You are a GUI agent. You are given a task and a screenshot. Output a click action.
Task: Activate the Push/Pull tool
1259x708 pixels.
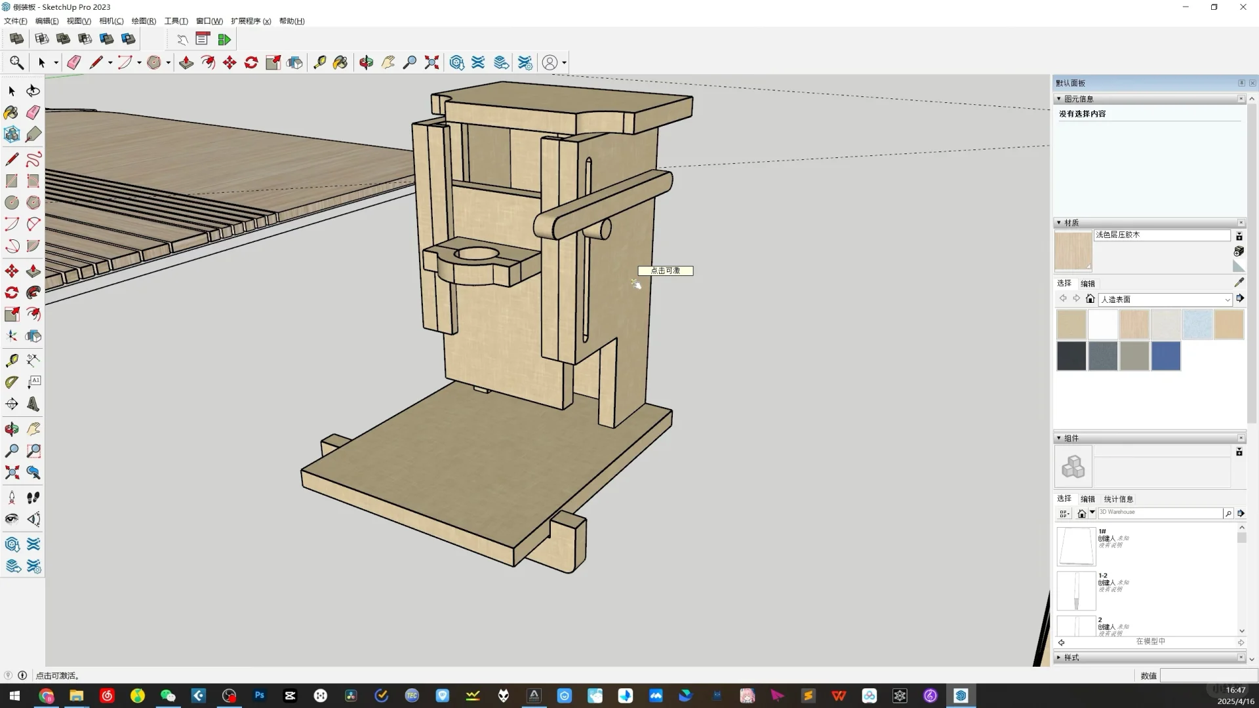186,62
